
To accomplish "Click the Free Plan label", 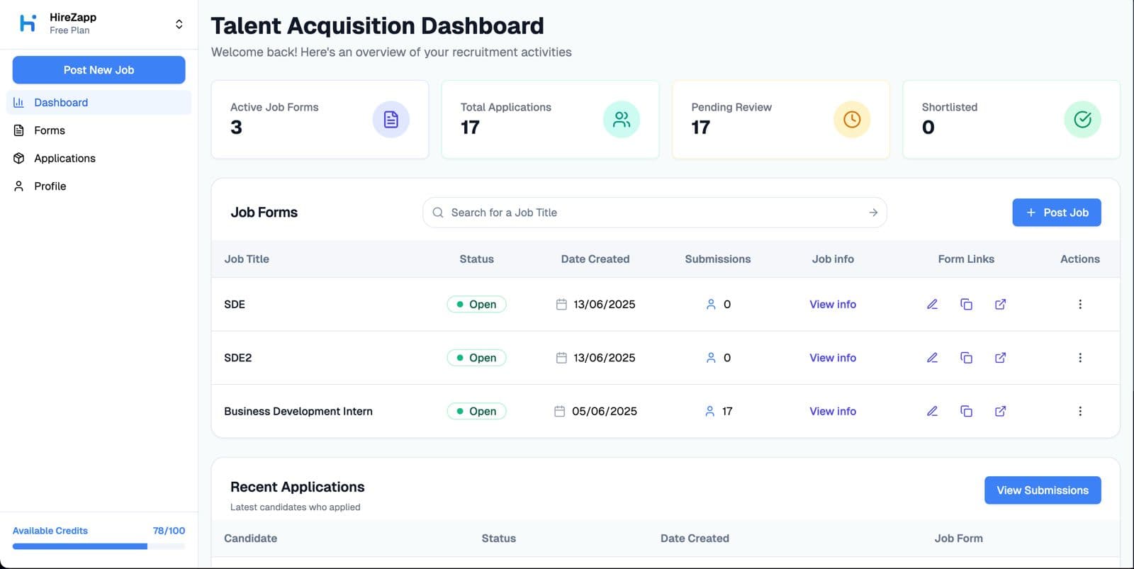I will 69,30.
